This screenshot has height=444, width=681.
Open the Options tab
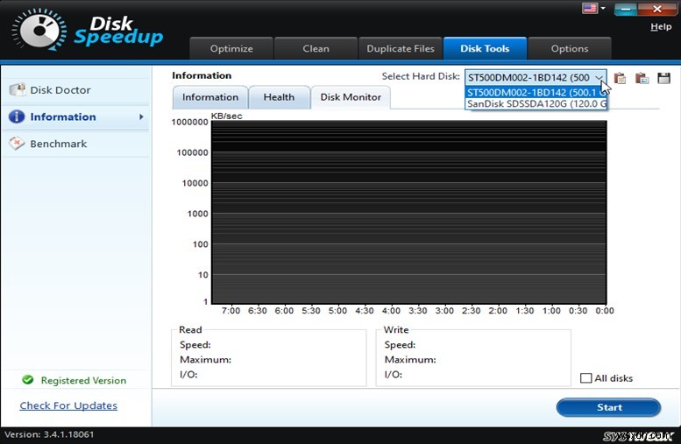[x=570, y=49]
